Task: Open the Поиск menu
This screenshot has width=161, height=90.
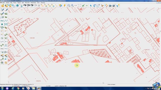Action: tap(15, 3)
